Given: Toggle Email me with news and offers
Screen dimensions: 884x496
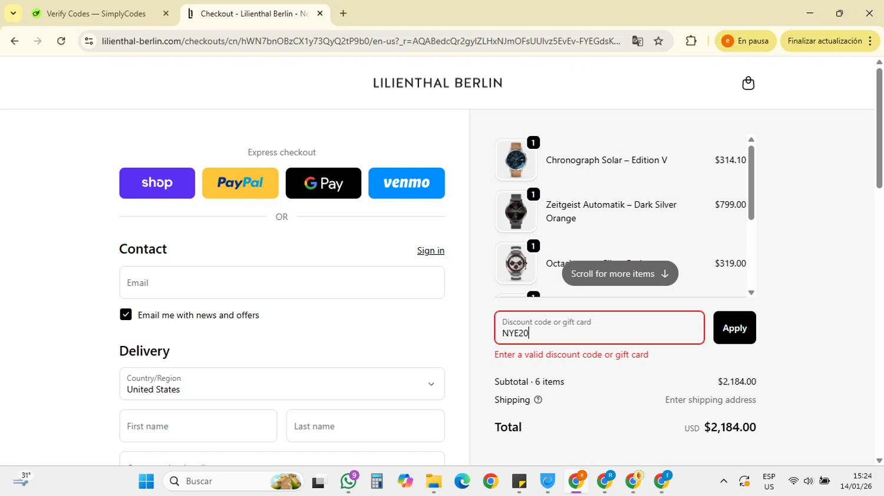Looking at the screenshot, I should tap(126, 315).
